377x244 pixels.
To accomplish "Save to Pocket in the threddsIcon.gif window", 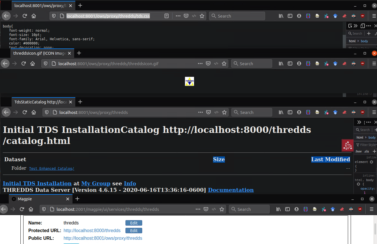I will [208, 64].
